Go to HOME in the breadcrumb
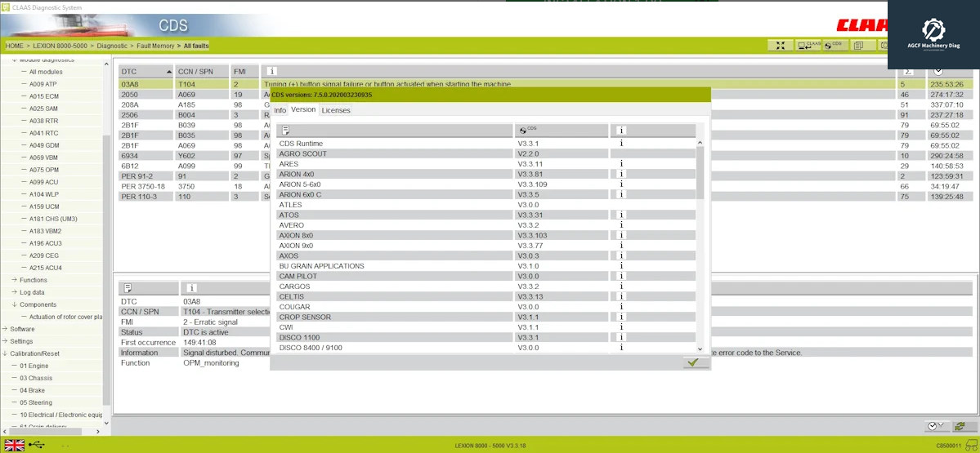Image resolution: width=980 pixels, height=453 pixels. point(15,46)
